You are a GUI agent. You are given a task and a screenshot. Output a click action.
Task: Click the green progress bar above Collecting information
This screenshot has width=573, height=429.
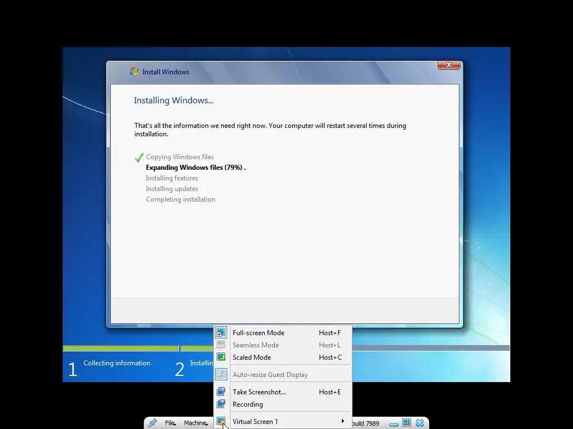pos(121,348)
